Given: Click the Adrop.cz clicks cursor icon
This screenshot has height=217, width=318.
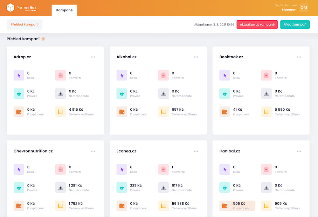Looking at the screenshot, I should [x=19, y=75].
